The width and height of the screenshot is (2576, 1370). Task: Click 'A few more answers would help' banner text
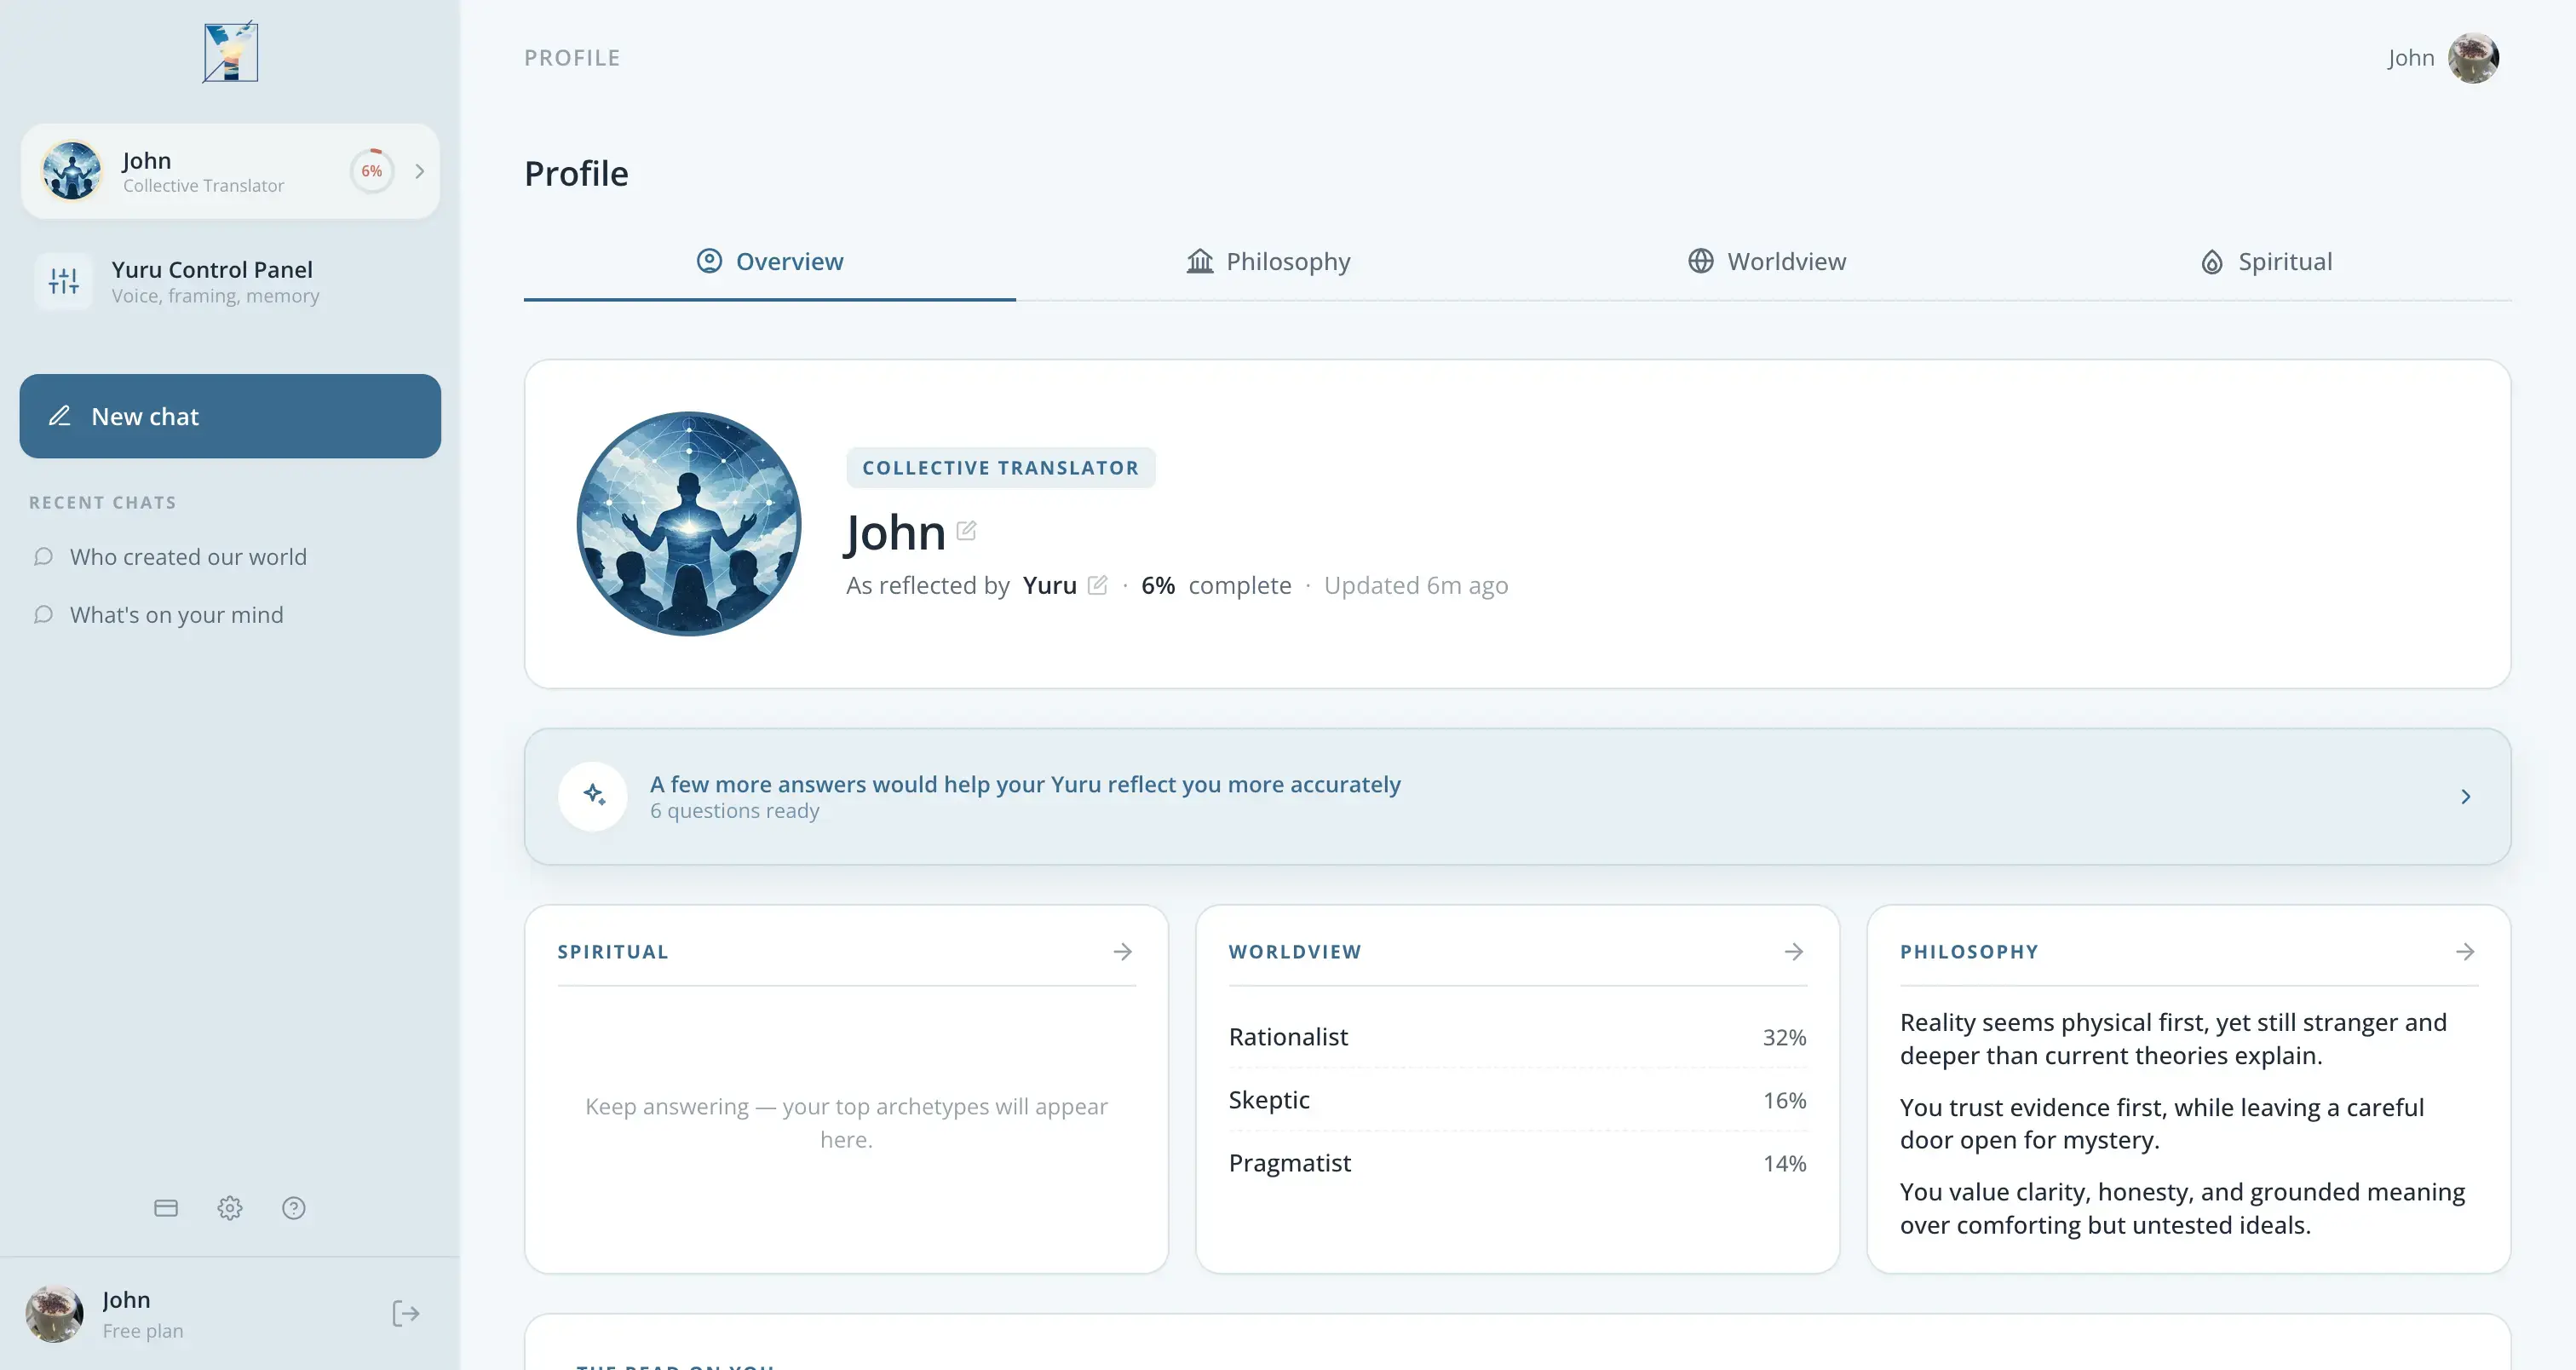1025,784
